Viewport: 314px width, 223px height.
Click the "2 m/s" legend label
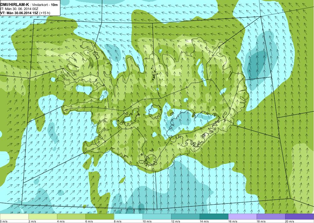click(x=33, y=221)
